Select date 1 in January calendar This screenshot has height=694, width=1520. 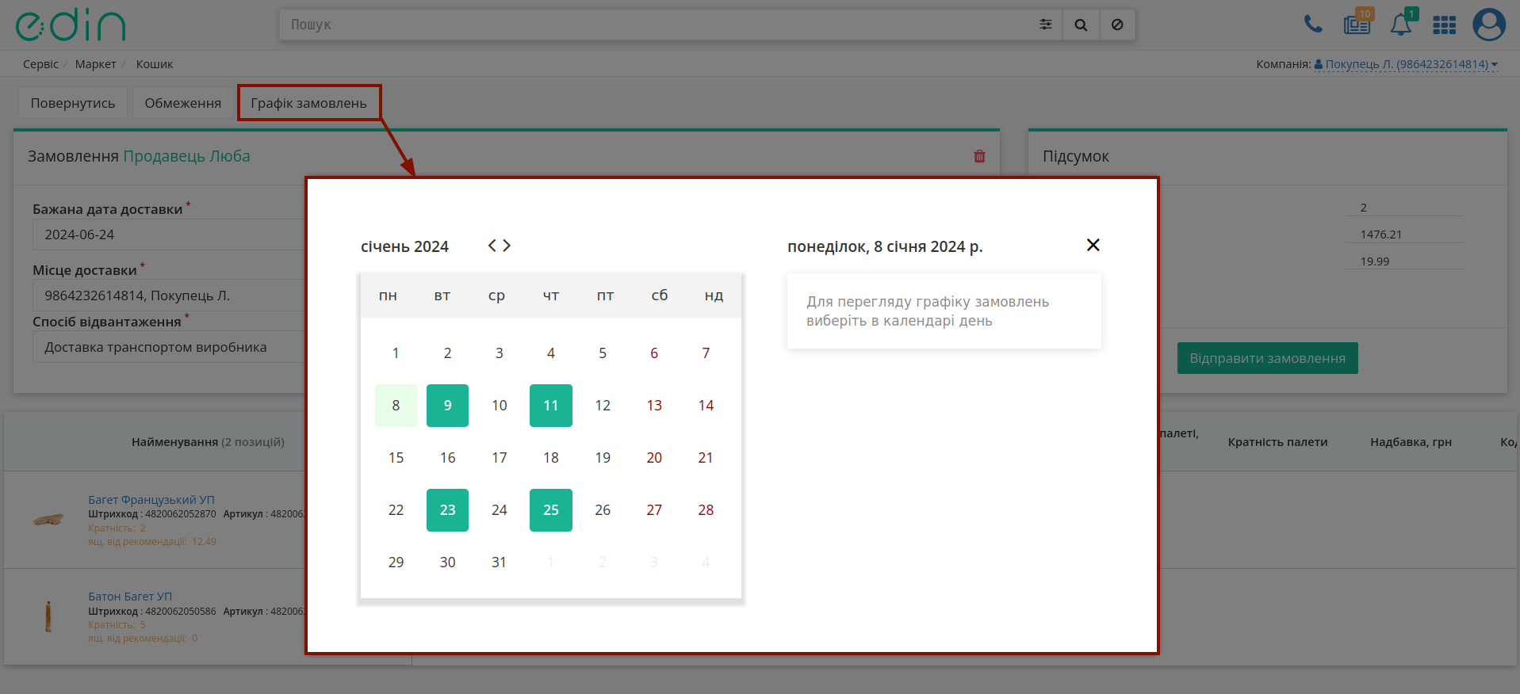(x=396, y=353)
